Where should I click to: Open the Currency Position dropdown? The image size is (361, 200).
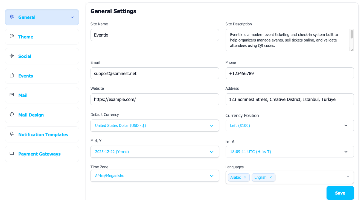pos(290,126)
